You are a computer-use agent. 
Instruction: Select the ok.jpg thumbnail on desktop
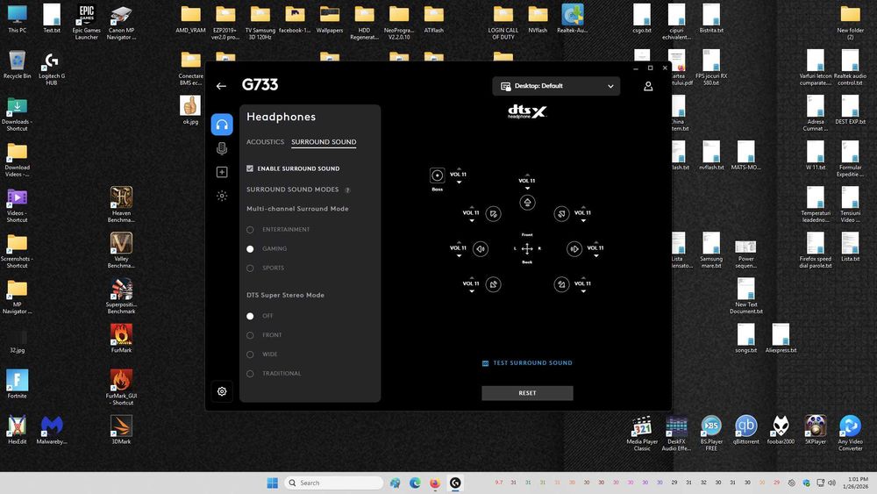[190, 109]
